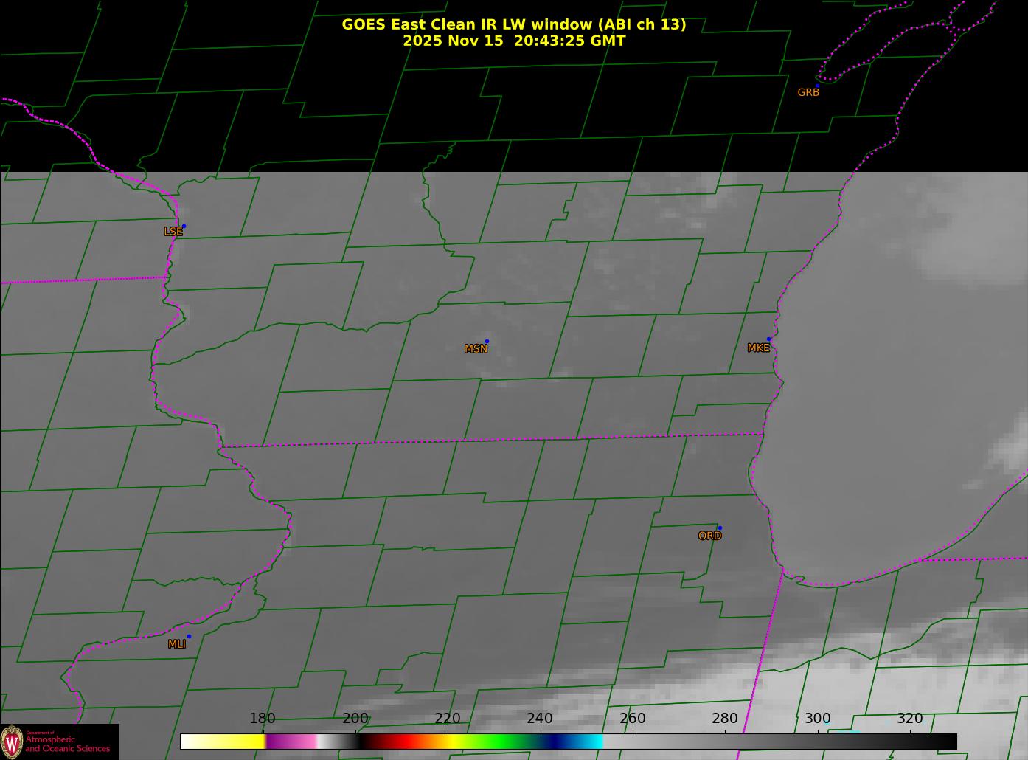Click the Atmospheric and Oceanic Sciences text
Screen dimensions: 1028x760
[68, 744]
